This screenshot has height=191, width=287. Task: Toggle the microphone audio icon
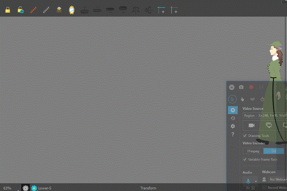[x=248, y=181]
